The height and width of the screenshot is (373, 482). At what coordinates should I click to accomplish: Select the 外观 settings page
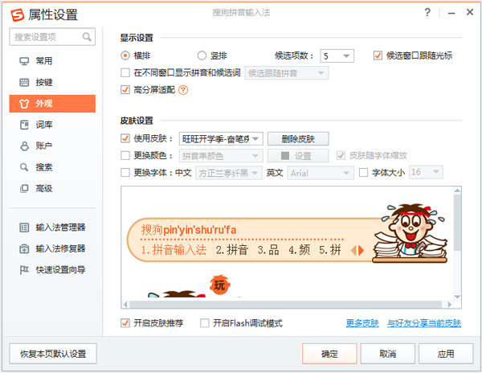[x=52, y=104]
